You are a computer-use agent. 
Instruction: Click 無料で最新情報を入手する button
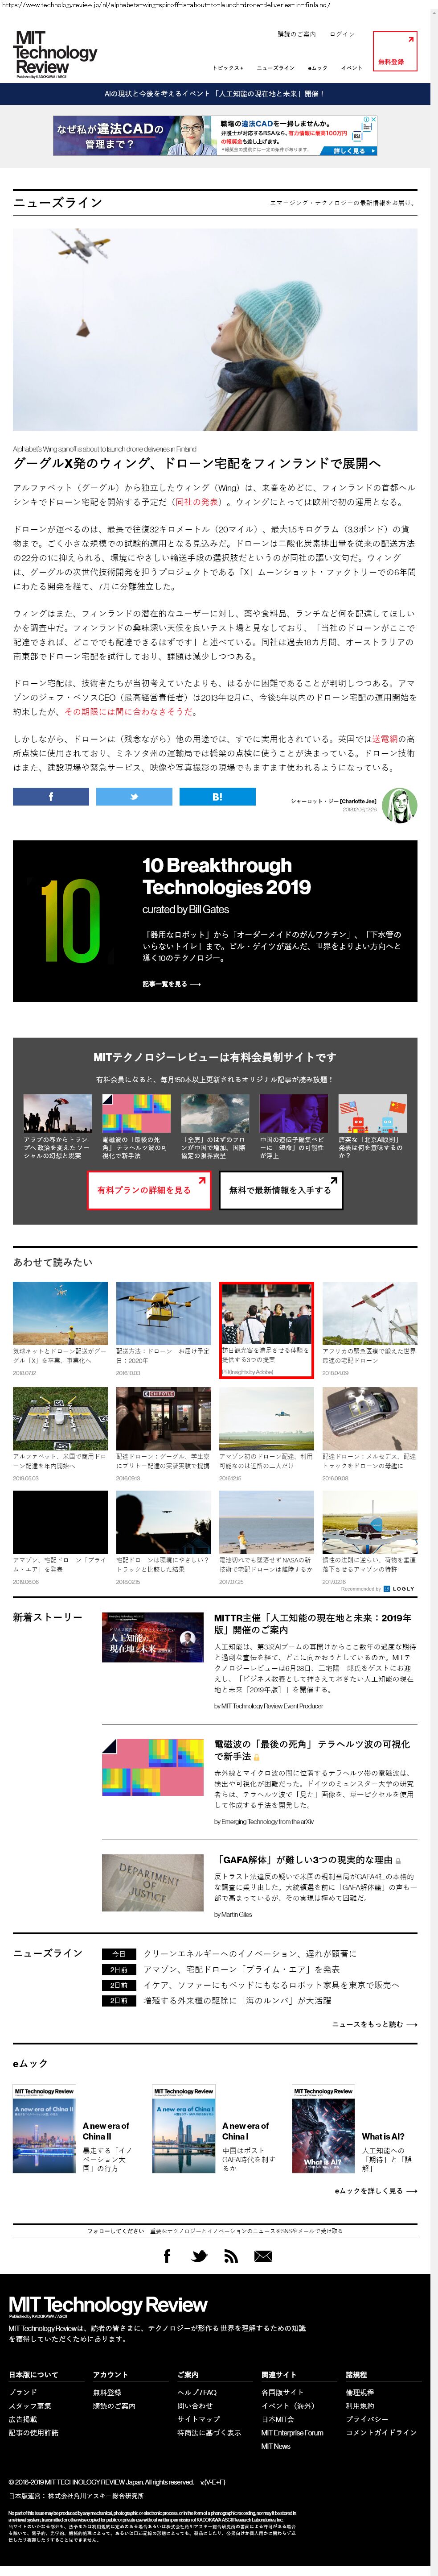click(x=280, y=1190)
